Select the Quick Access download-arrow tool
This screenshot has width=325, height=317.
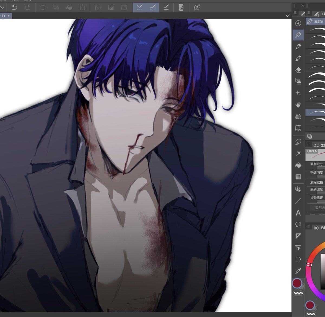pyautogui.click(x=298, y=23)
